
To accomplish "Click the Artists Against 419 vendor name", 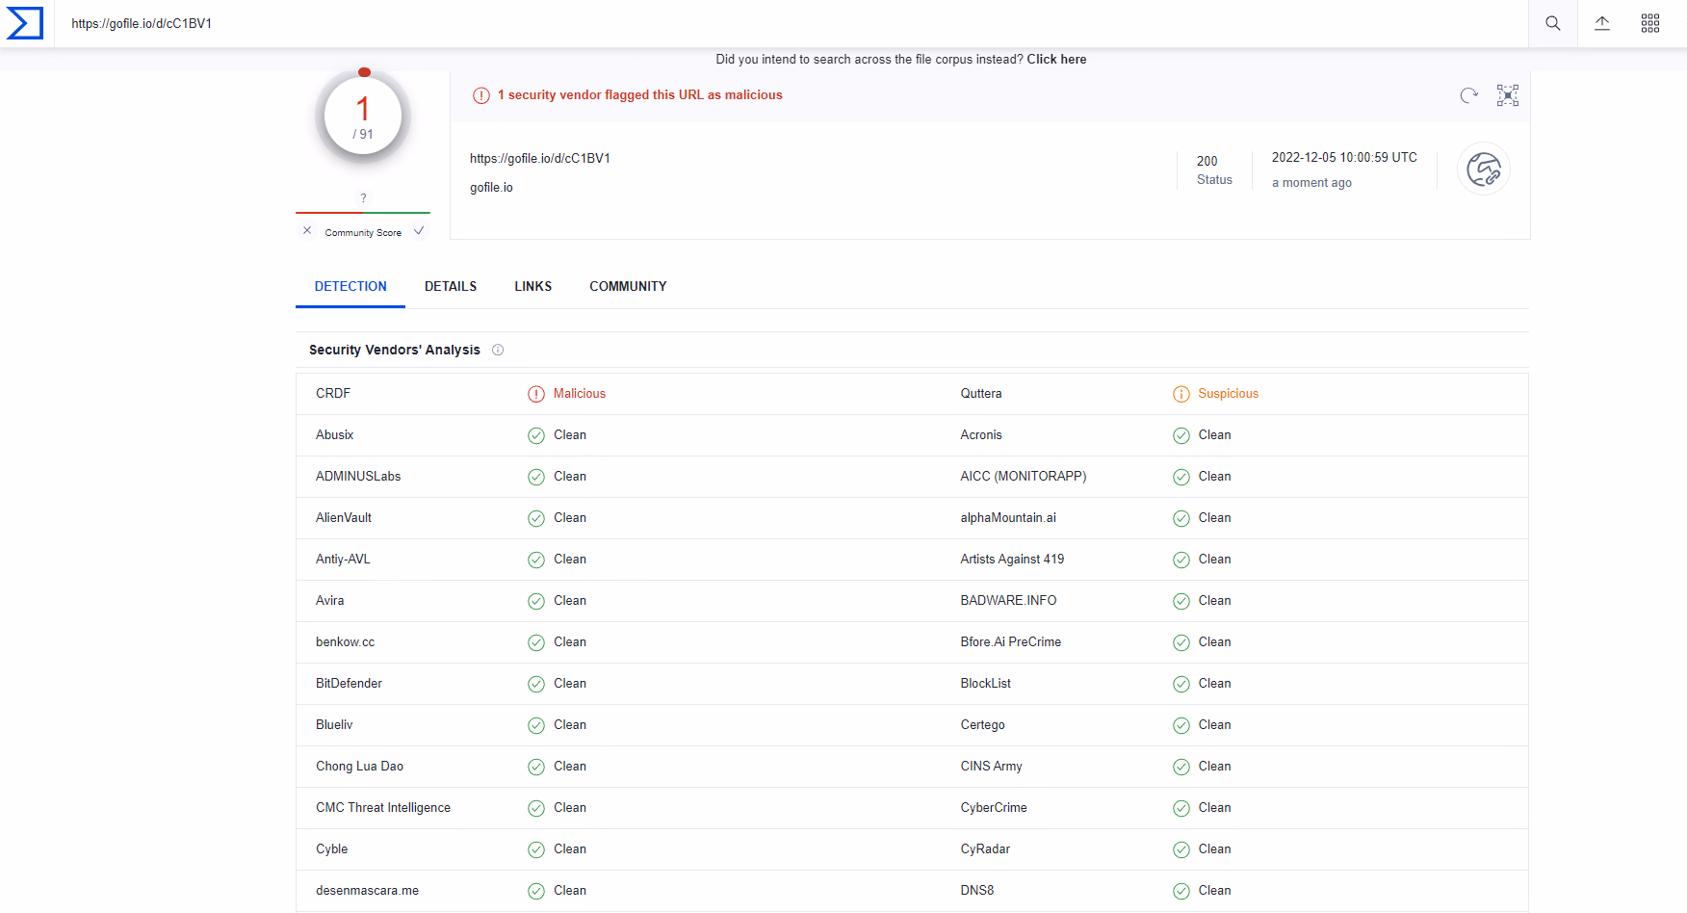I will [1012, 559].
